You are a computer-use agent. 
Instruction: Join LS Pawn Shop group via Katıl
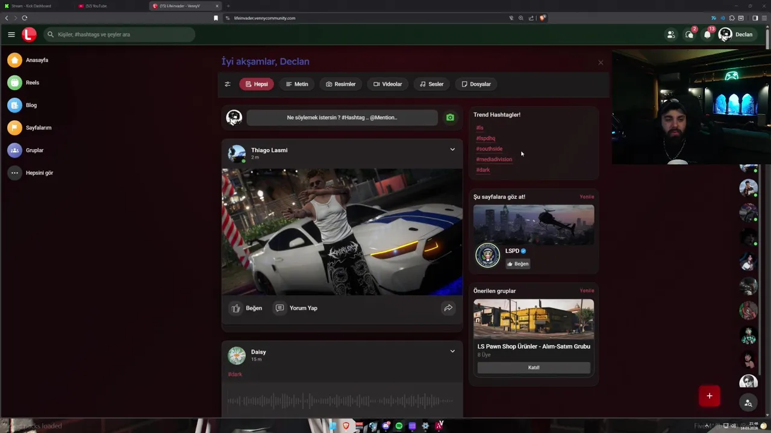click(x=534, y=367)
